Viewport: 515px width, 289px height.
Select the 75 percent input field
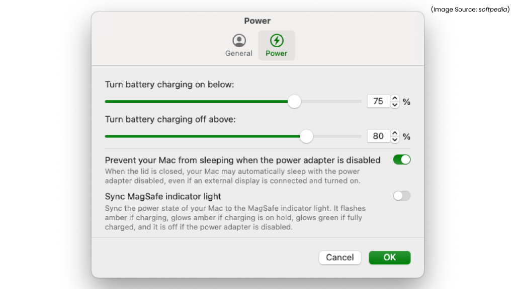click(379, 101)
